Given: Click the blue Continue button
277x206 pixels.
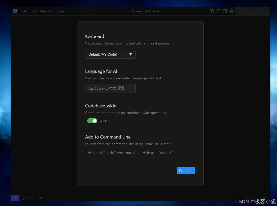Looking at the screenshot, I should pyautogui.click(x=186, y=171).
